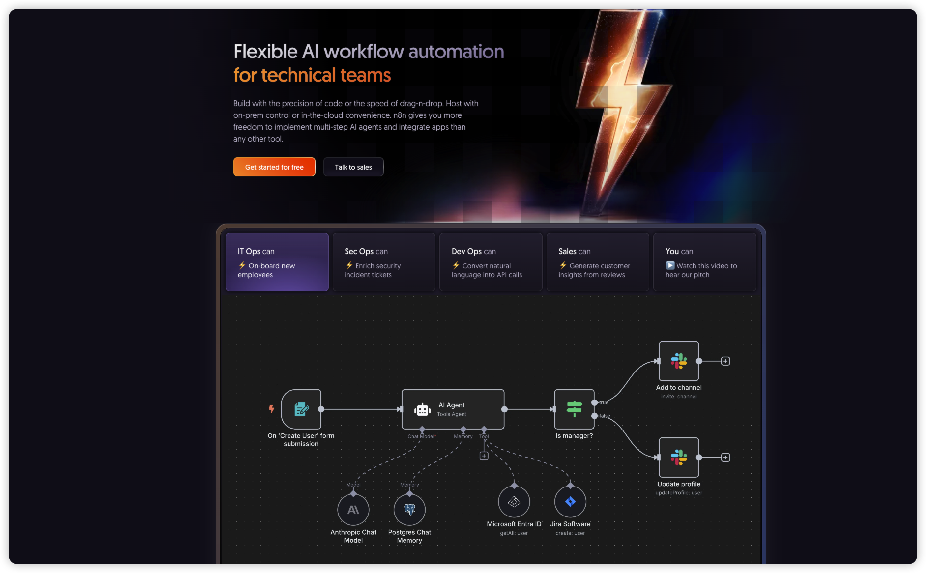Select the IT Ops can tab

tap(277, 262)
